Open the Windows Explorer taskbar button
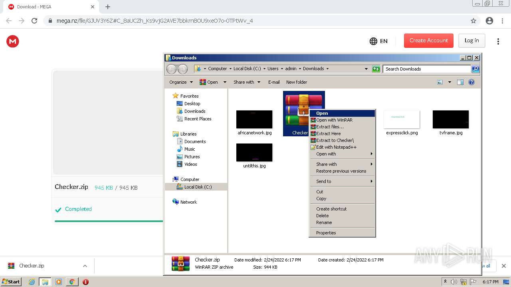 (45, 282)
